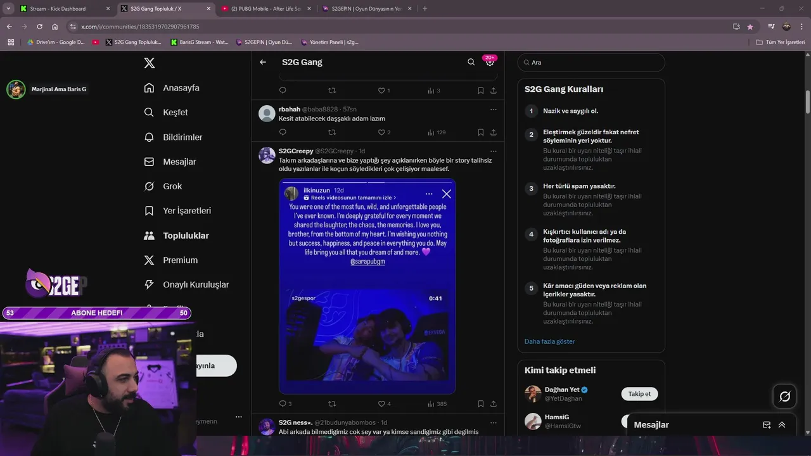
Task: Click Daha fazla göster link
Action: (549, 341)
